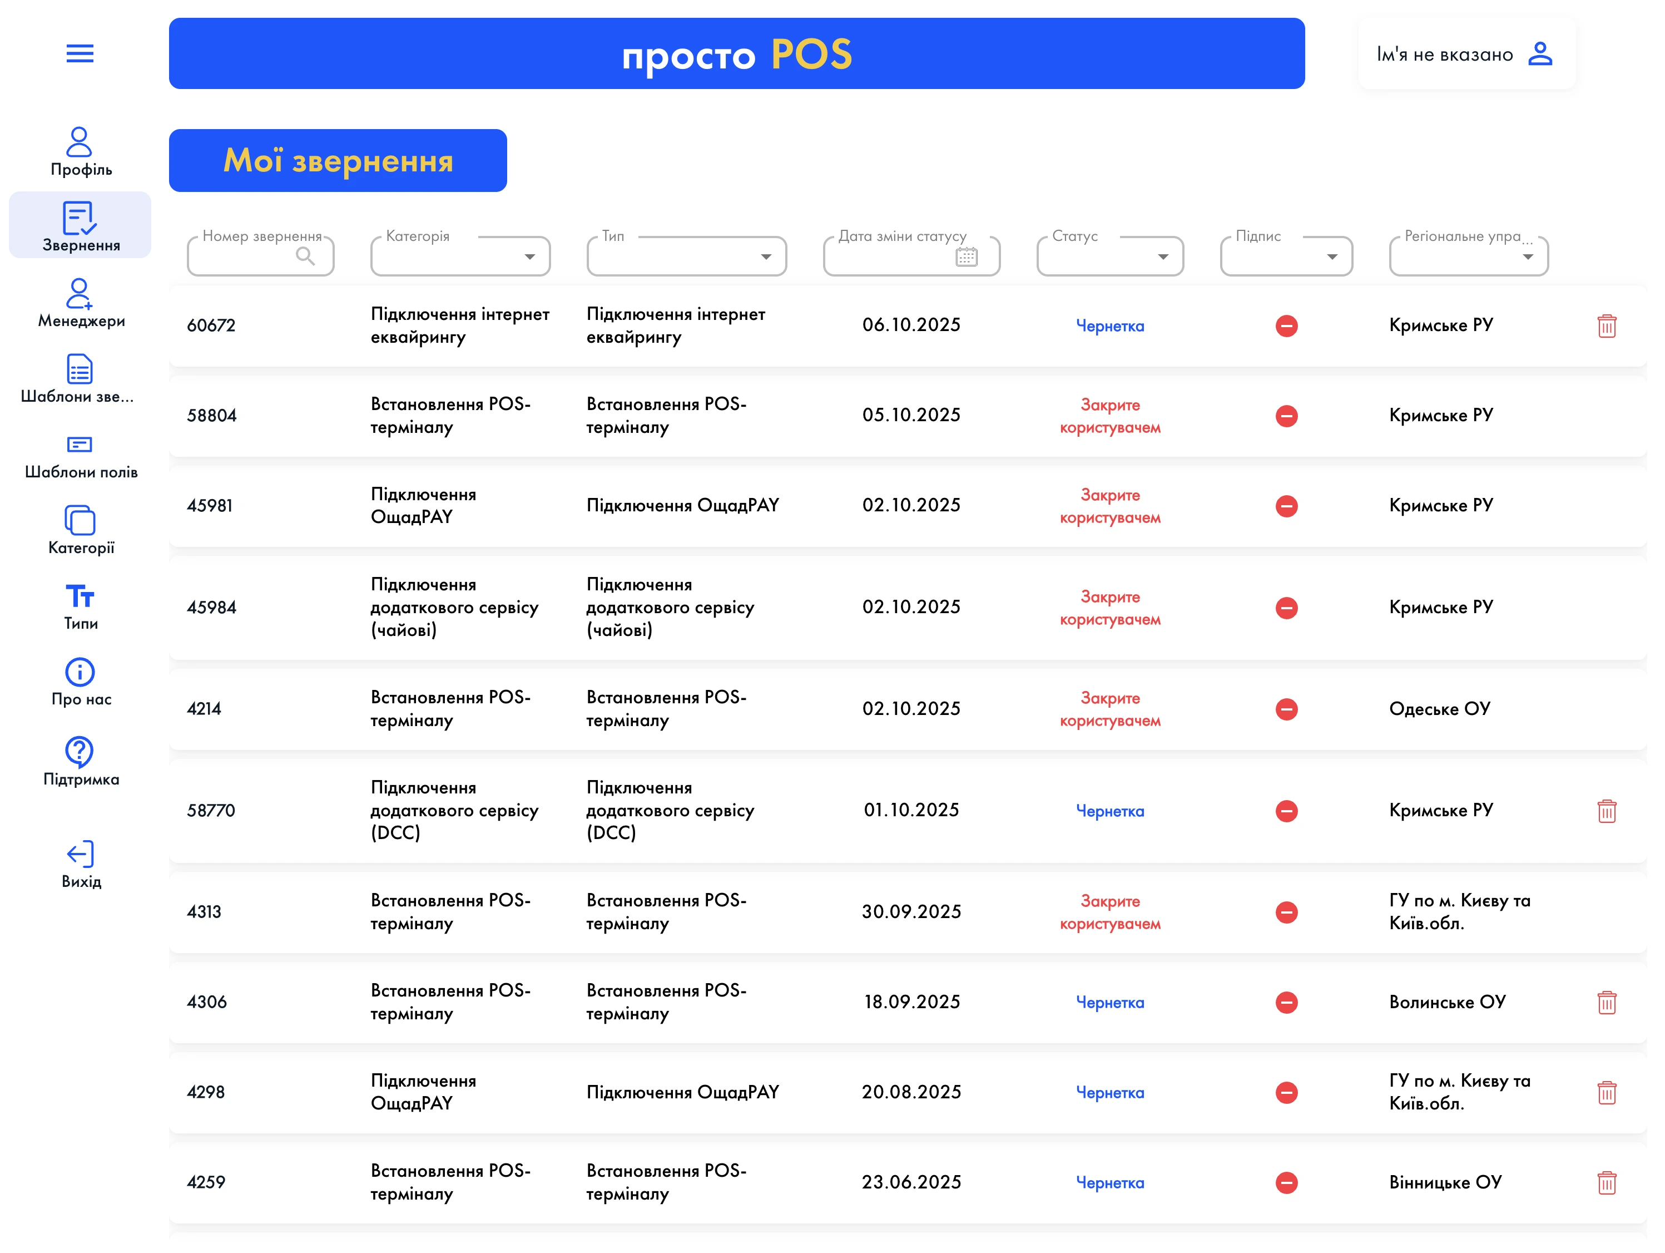1665x1253 pixels.
Task: Open the Підтримка help icon
Action: click(x=80, y=751)
